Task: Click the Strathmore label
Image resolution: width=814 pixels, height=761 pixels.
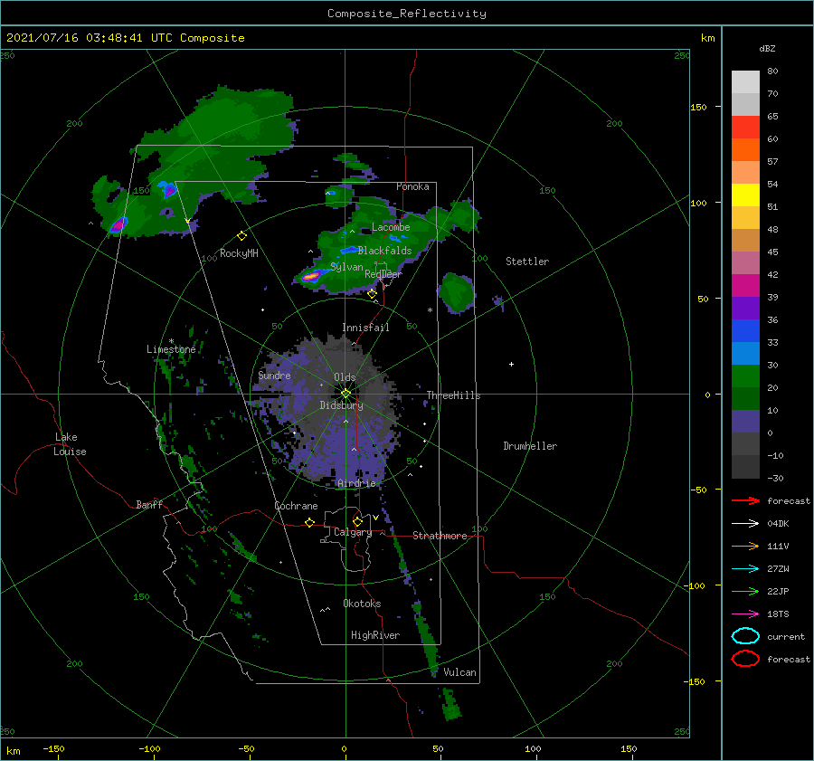Action: [440, 536]
